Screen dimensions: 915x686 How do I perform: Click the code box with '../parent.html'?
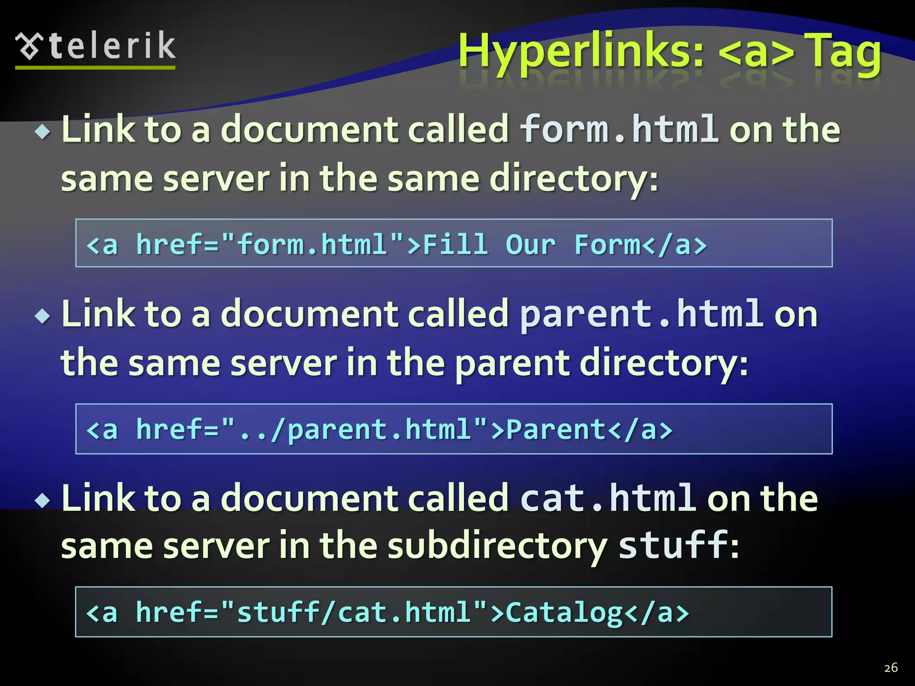453,429
